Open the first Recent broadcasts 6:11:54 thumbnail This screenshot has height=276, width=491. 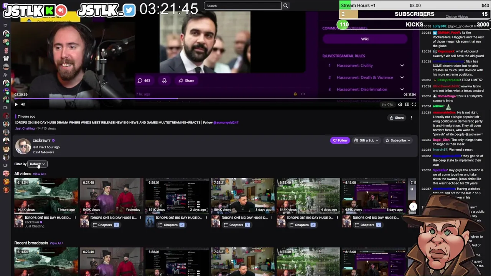point(46,261)
